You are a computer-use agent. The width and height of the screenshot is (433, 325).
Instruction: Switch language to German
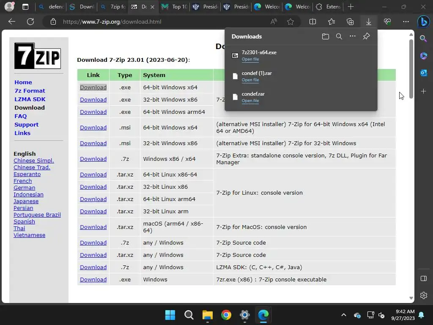[24, 187]
